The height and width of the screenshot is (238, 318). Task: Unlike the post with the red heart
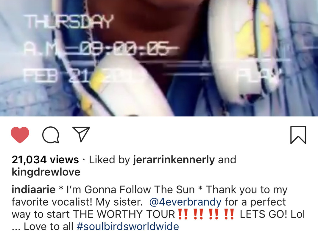[20, 135]
